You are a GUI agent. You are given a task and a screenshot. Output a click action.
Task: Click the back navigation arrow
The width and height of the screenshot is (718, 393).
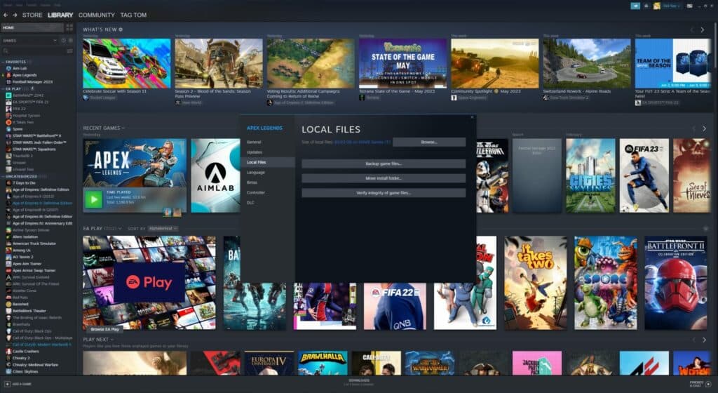pyautogui.click(x=6, y=15)
